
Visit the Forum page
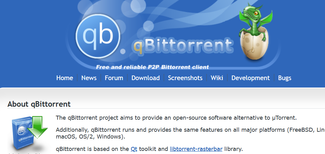coord(114,78)
